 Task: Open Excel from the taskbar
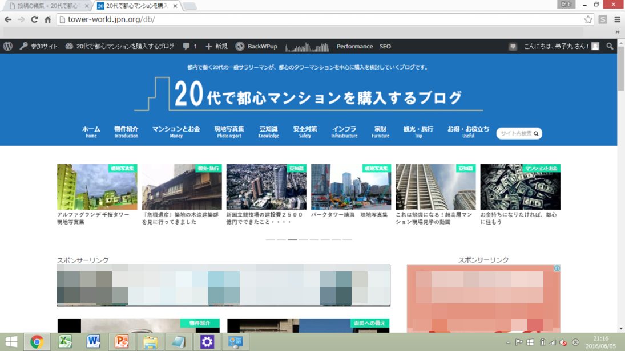(x=65, y=341)
